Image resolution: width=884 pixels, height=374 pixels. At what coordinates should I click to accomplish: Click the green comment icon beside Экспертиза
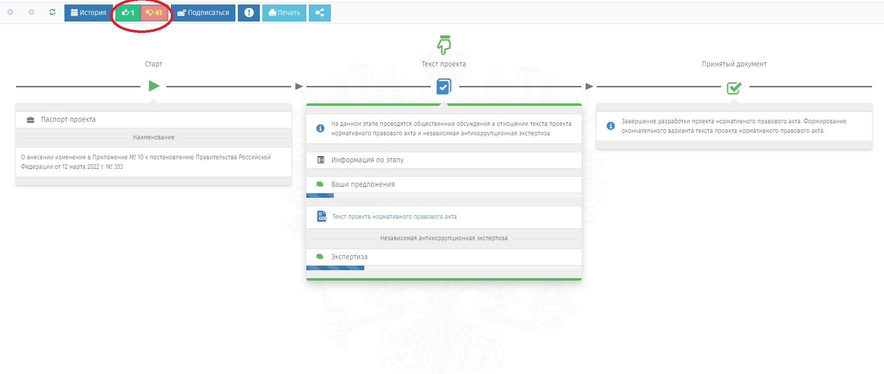[x=320, y=257]
